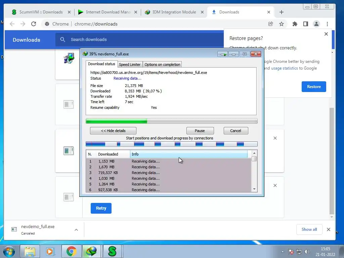Click the green download progress bar
Screen dimensions: 344x258
click(x=172, y=121)
